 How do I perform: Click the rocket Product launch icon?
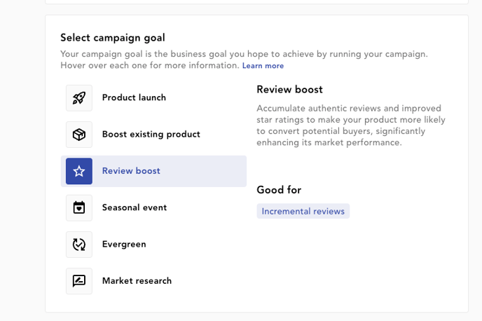(79, 98)
